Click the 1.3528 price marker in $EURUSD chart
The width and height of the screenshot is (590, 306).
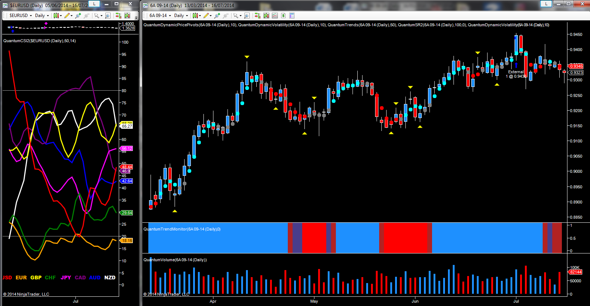tap(128, 28)
